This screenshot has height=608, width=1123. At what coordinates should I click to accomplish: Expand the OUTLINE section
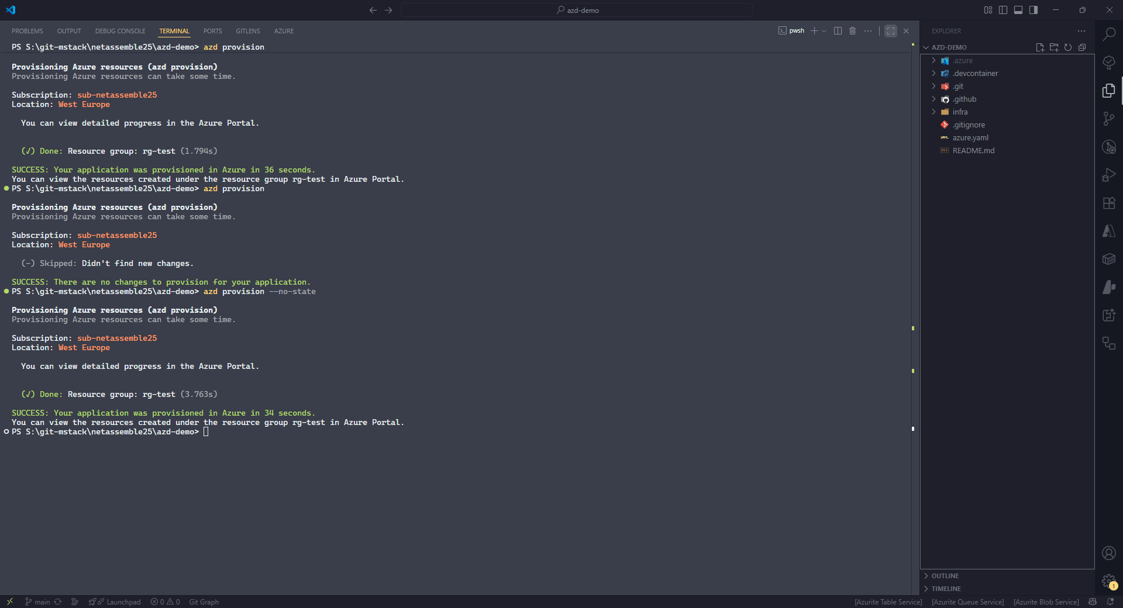point(945,576)
